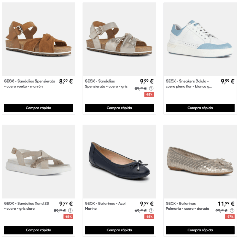Click Compra rápida for Bailarinas Palmaria dorado

[200, 230]
